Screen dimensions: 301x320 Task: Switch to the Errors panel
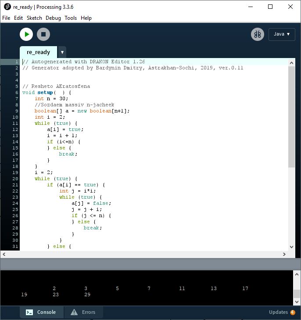[83, 312]
